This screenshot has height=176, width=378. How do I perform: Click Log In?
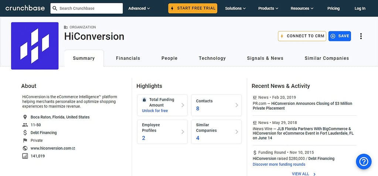tap(360, 8)
